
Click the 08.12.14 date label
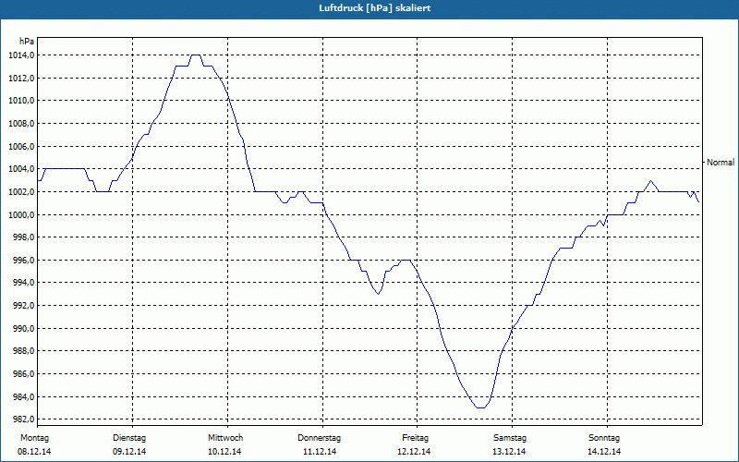pos(34,452)
